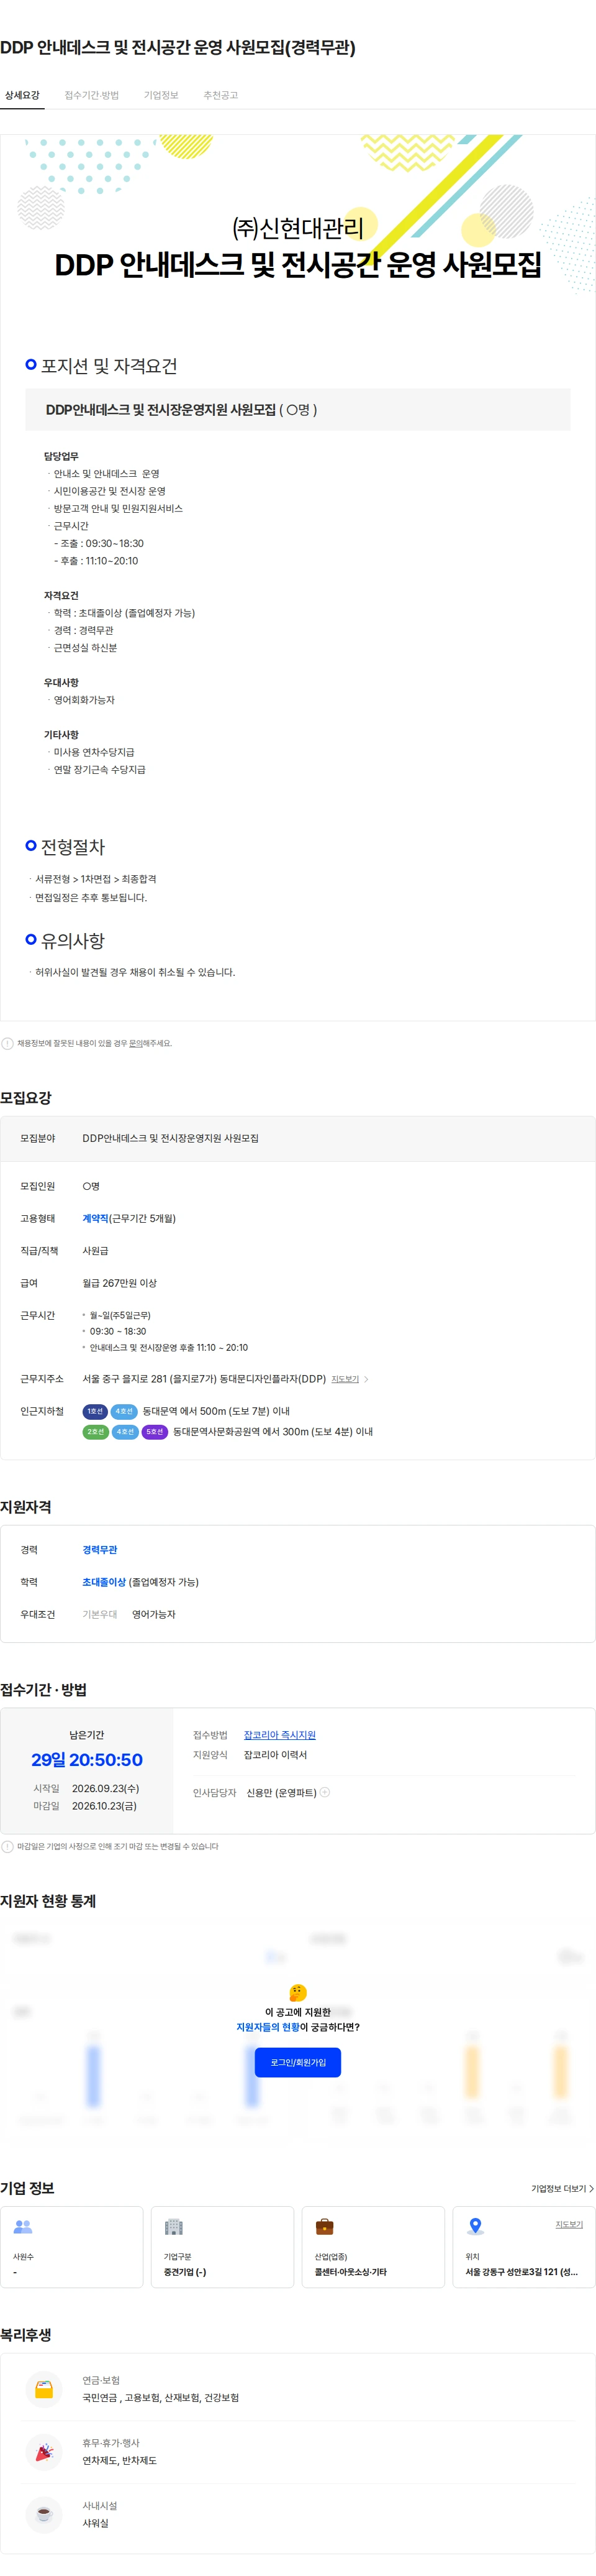
Task: Click the 1호선 subway badge
Action: [x=95, y=1411]
